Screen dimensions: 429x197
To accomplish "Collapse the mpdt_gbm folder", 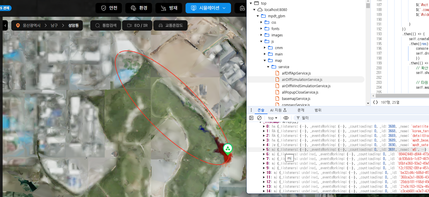I will pyautogui.click(x=258, y=16).
